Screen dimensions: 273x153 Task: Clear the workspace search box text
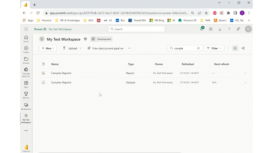[198, 48]
